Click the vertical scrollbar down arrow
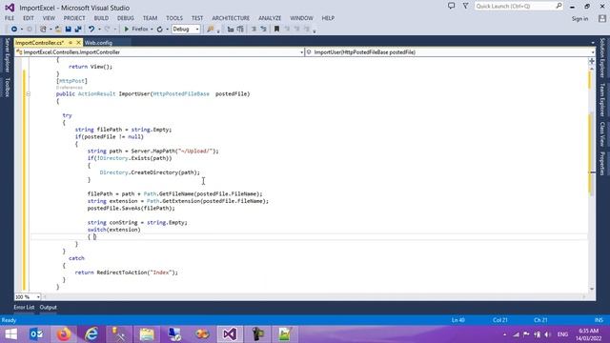 592,289
